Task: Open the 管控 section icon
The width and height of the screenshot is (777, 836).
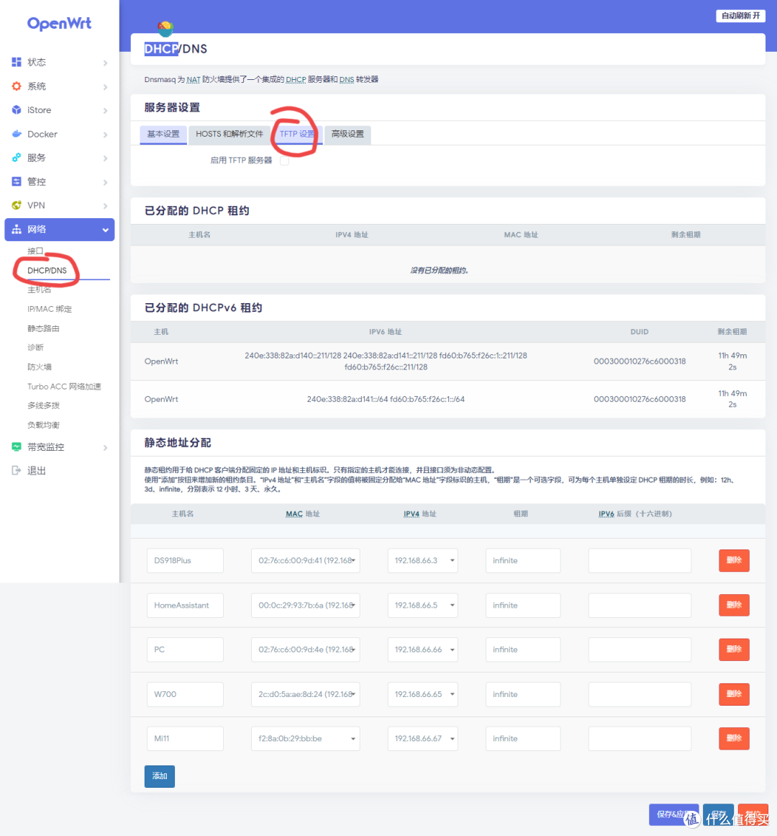Action: (16, 181)
